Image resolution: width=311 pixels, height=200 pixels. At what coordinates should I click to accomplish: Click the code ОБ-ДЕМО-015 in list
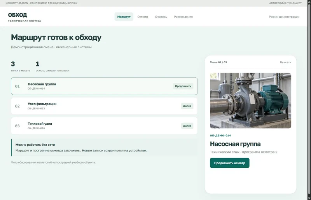tap(36, 108)
